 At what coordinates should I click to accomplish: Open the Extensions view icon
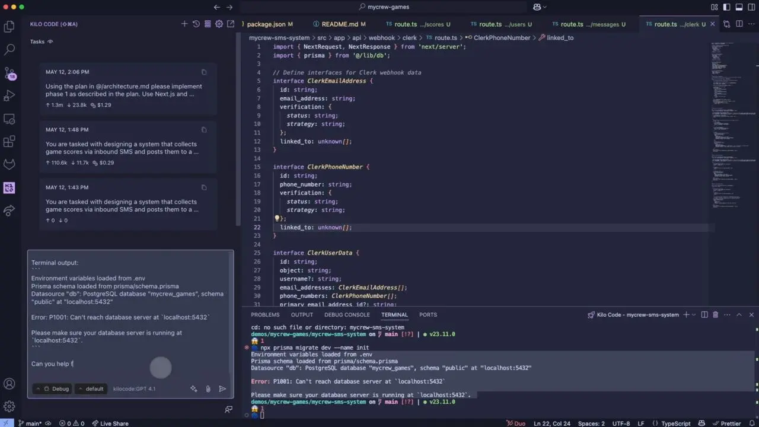[x=9, y=141]
